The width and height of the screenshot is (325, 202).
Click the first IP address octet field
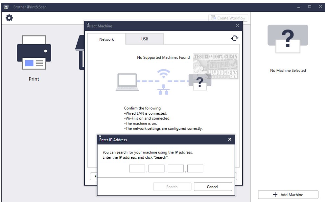click(x=137, y=168)
